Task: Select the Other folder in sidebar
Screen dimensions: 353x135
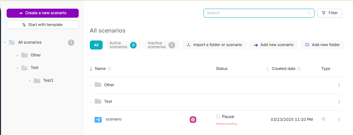Action: (x=36, y=55)
